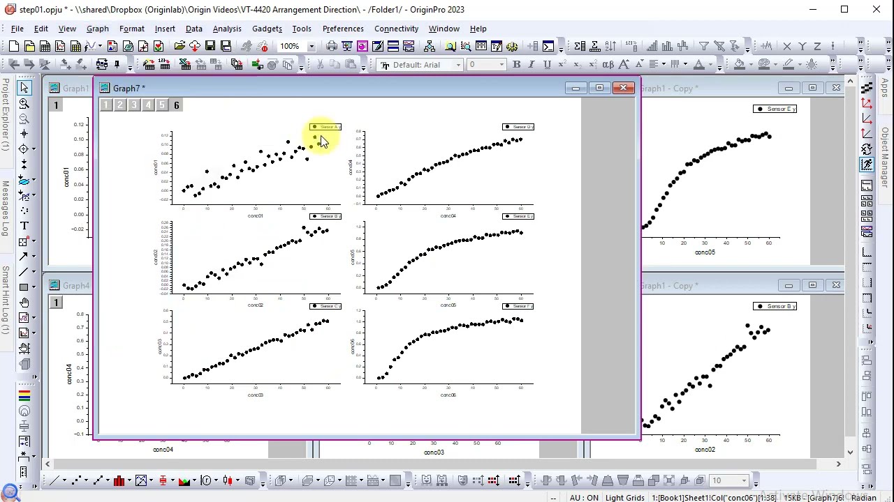Open the Gadgets menu
Viewport: 894px width, 502px height.
point(267,29)
